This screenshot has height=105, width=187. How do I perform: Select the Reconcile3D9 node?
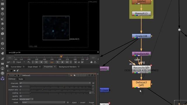pyautogui.click(x=141, y=69)
